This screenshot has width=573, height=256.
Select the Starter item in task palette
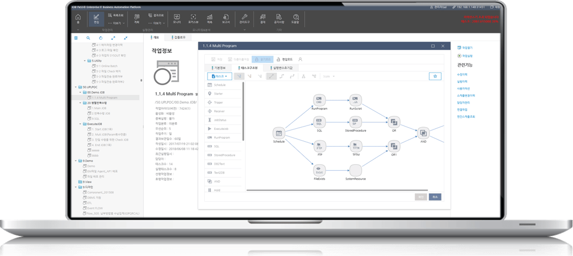[x=224, y=94]
